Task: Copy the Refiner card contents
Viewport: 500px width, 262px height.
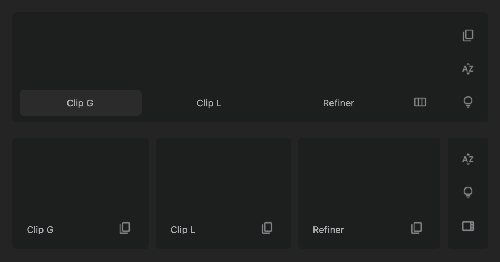Action: [x=417, y=228]
